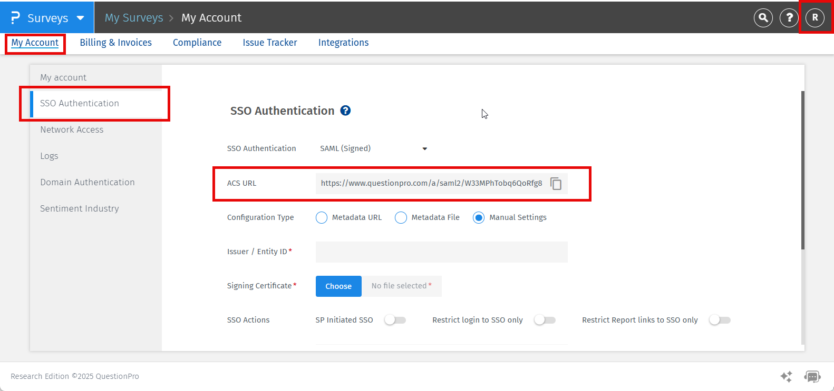834x391 pixels.
Task: Click the SSO Authentication help icon
Action: (x=345, y=111)
